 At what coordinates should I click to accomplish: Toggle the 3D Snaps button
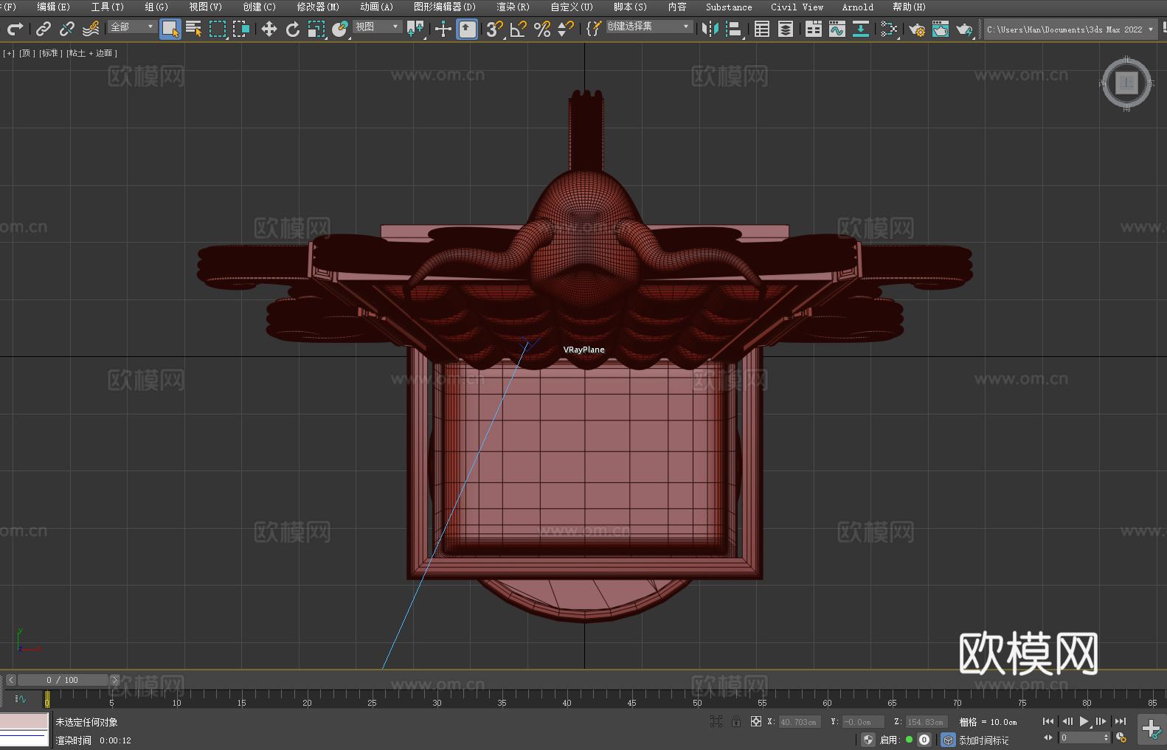(495, 29)
